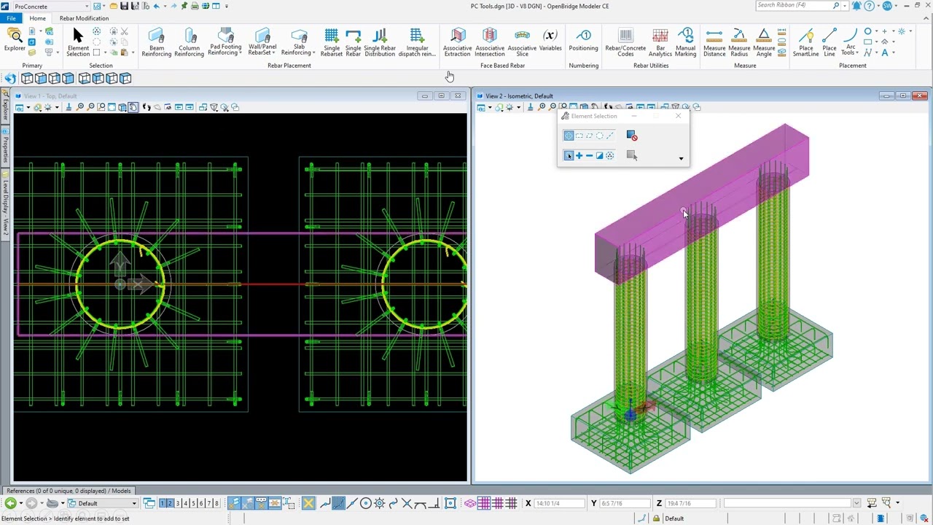Toggle view 1 button in view groups bar
This screenshot has height=525, width=933.
click(x=163, y=503)
